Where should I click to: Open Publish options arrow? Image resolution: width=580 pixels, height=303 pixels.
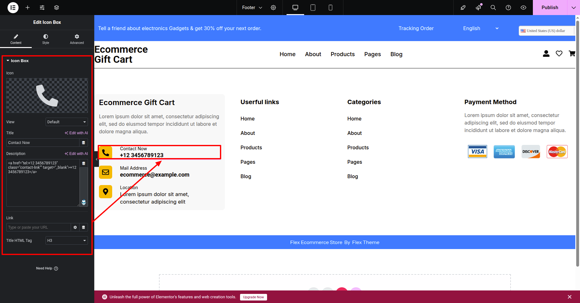pos(574,8)
